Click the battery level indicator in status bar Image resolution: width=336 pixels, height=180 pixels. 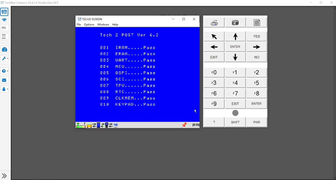click(x=81, y=125)
